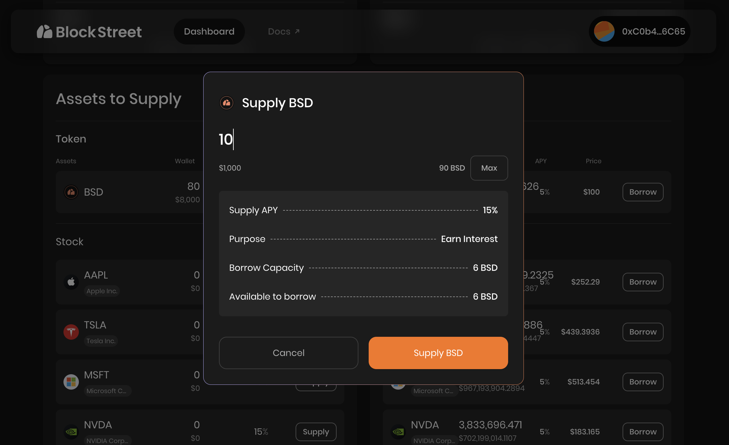Viewport: 729px width, 445px height.
Task: Click the BSD token icon in modal title
Action: click(227, 103)
